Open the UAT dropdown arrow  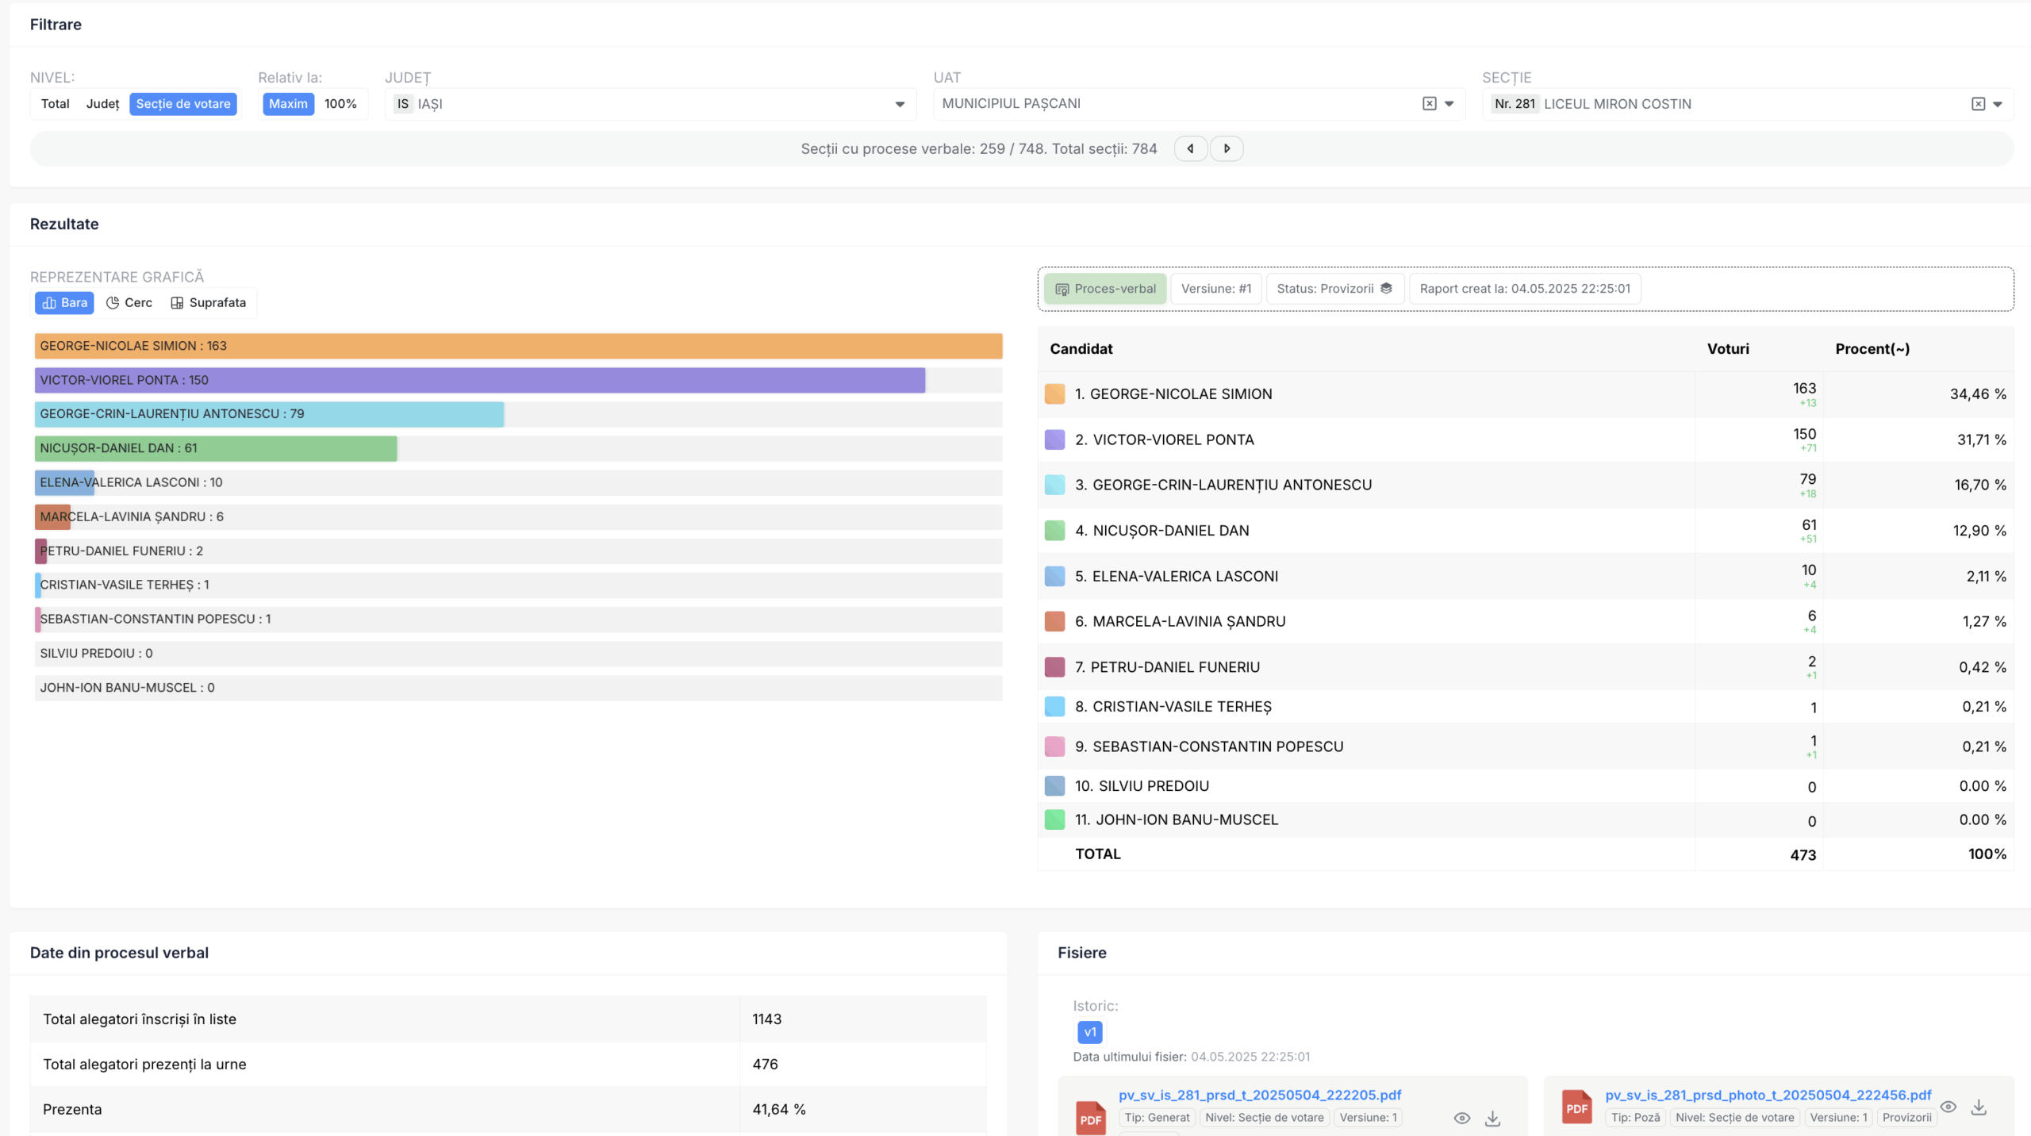tap(1449, 104)
